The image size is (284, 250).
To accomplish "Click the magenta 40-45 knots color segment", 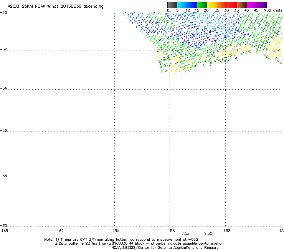I will pos(252,5).
